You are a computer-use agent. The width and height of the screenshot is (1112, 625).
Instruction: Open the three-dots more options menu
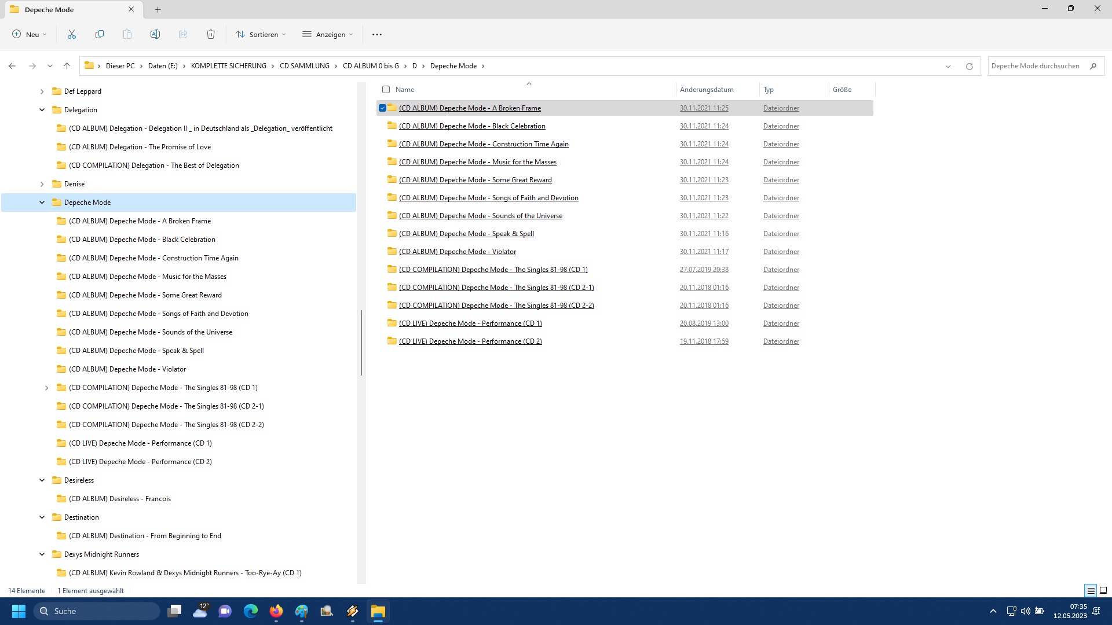(x=377, y=35)
